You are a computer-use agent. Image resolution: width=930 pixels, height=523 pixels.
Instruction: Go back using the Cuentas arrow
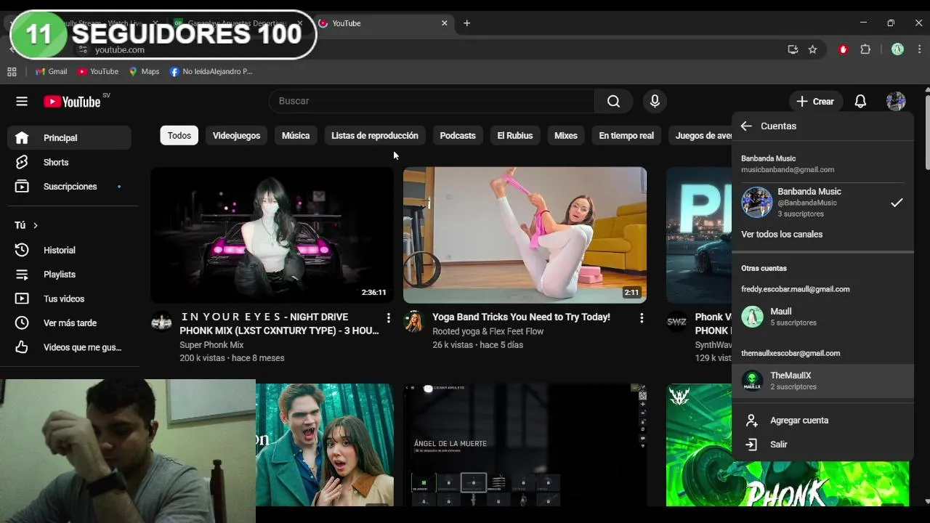coord(746,126)
